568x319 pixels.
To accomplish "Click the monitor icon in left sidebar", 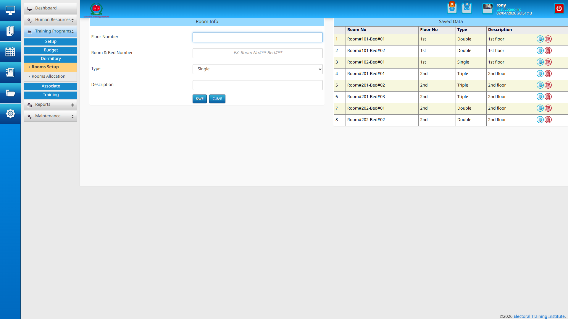I will pos(10,10).
